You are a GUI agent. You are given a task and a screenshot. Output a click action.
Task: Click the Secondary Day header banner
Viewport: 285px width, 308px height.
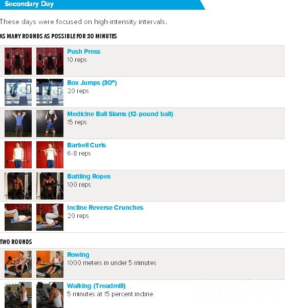pyautogui.click(x=102, y=5)
